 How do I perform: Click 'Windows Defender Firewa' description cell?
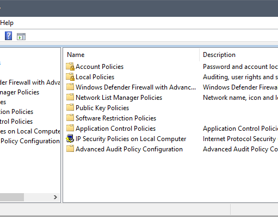pos(240,87)
